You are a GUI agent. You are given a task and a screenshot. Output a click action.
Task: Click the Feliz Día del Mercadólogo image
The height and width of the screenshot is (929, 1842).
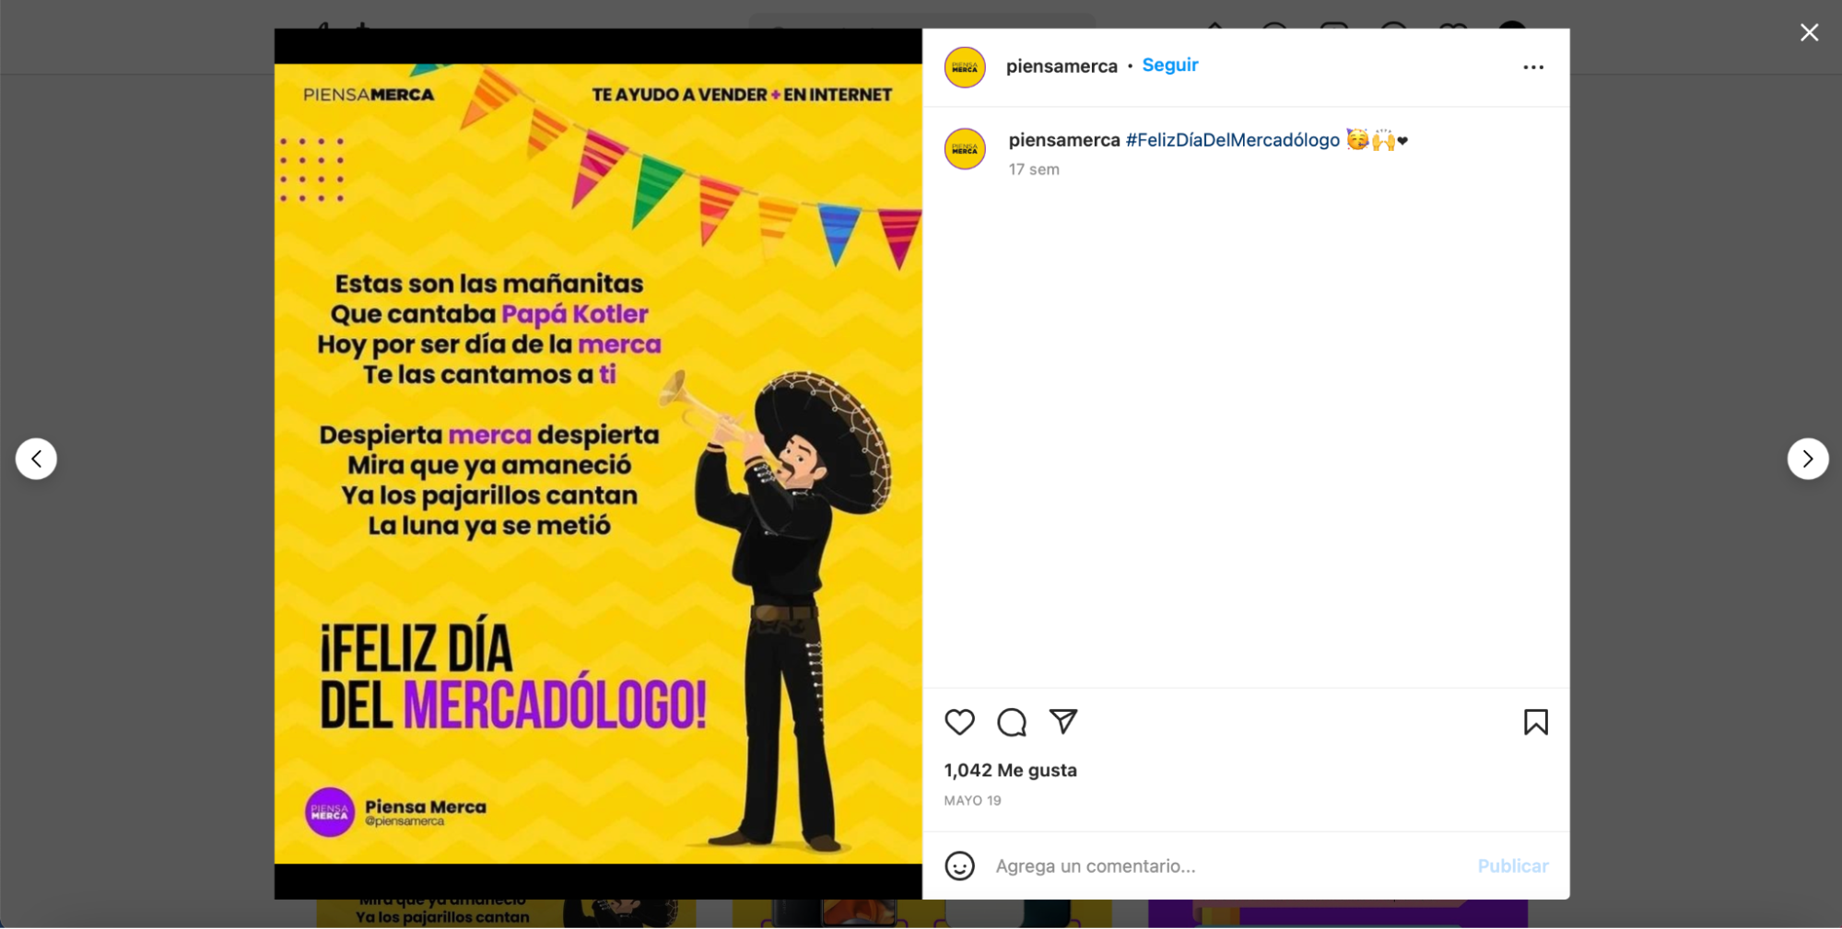pos(598,463)
